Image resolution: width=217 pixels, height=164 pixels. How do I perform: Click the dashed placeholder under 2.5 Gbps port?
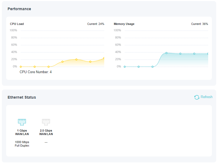tap(46, 142)
